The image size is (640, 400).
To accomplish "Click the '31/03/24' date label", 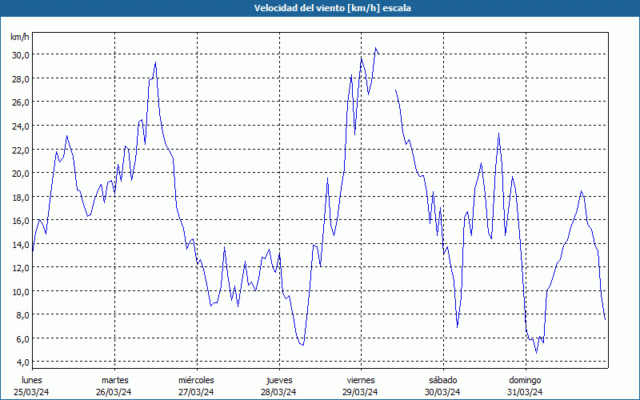I will click(525, 392).
